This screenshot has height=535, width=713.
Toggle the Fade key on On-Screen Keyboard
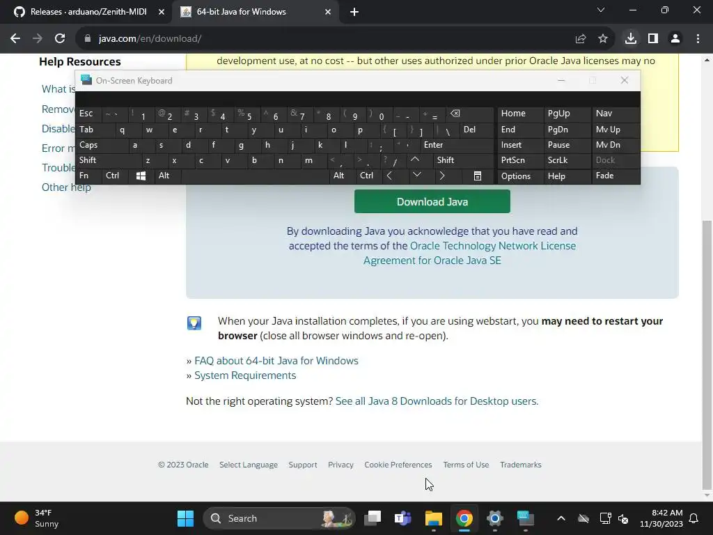(x=616, y=176)
